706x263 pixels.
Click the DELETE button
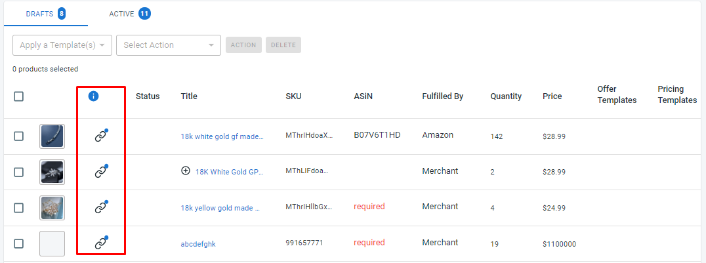pos(283,45)
